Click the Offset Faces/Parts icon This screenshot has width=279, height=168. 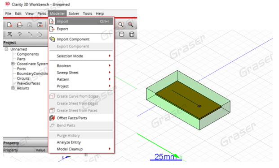coord(52,118)
